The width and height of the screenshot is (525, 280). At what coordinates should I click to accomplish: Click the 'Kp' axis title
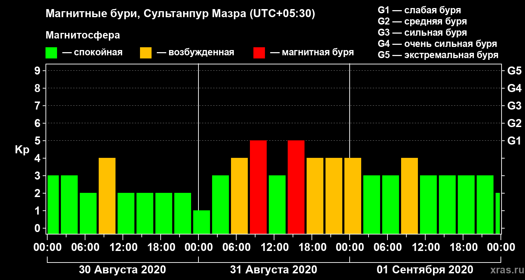click(22, 150)
